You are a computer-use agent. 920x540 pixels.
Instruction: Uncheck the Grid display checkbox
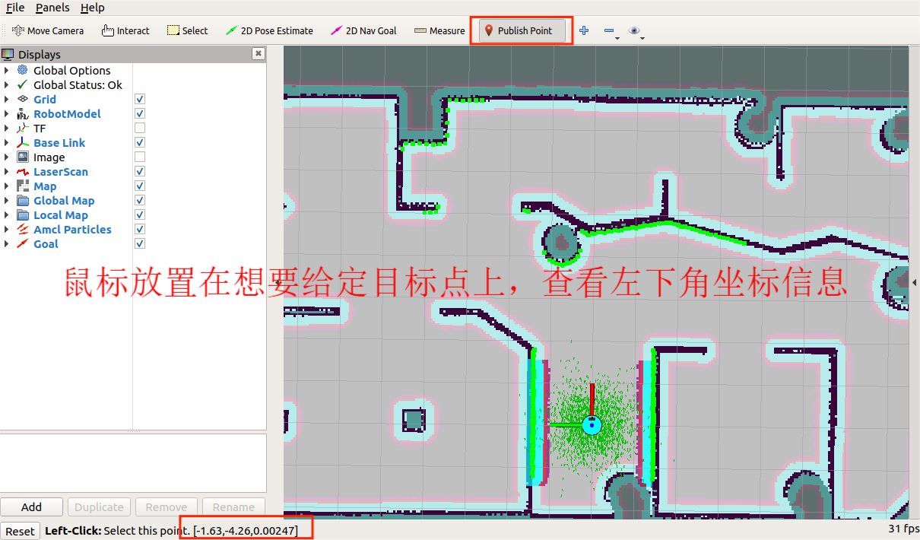click(140, 100)
